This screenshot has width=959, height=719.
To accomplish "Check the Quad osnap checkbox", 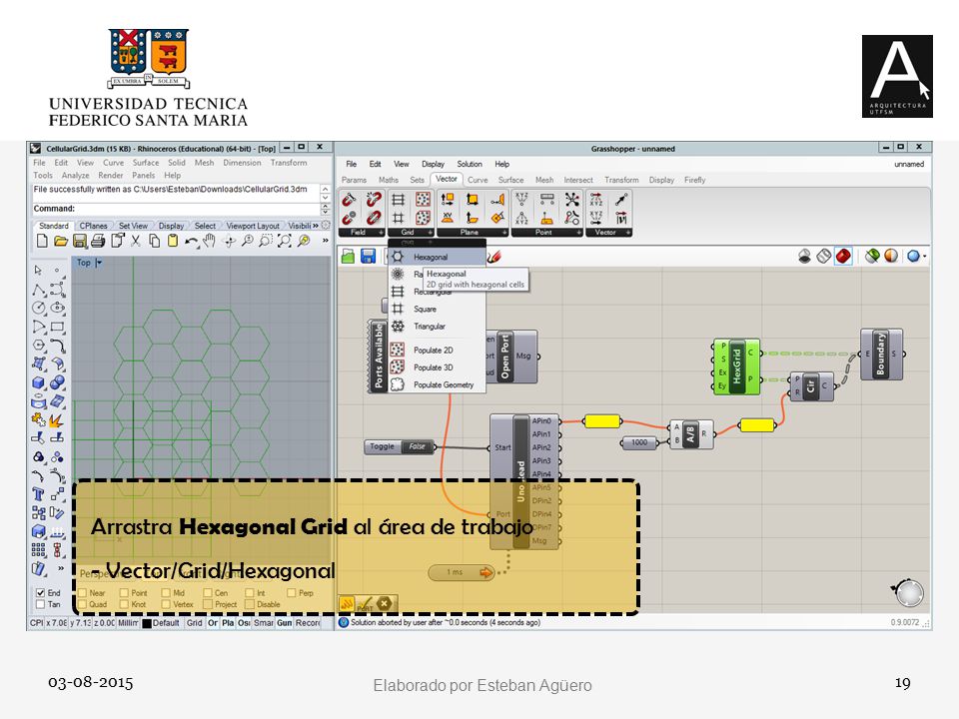I will coord(82,605).
